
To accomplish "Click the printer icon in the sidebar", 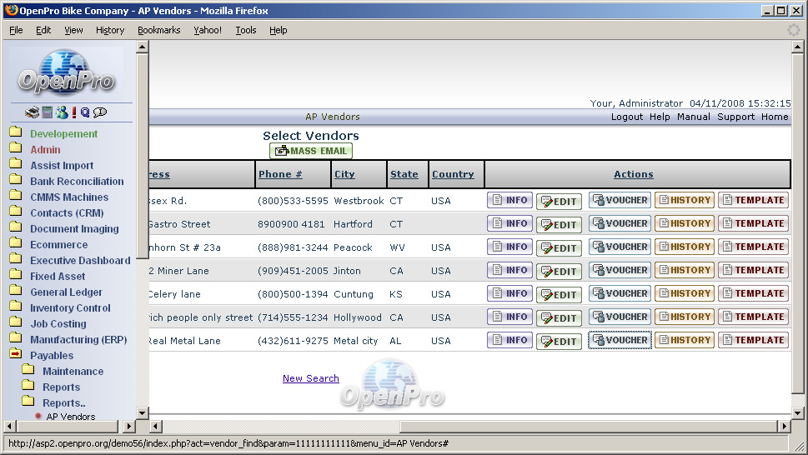I will 32,112.
